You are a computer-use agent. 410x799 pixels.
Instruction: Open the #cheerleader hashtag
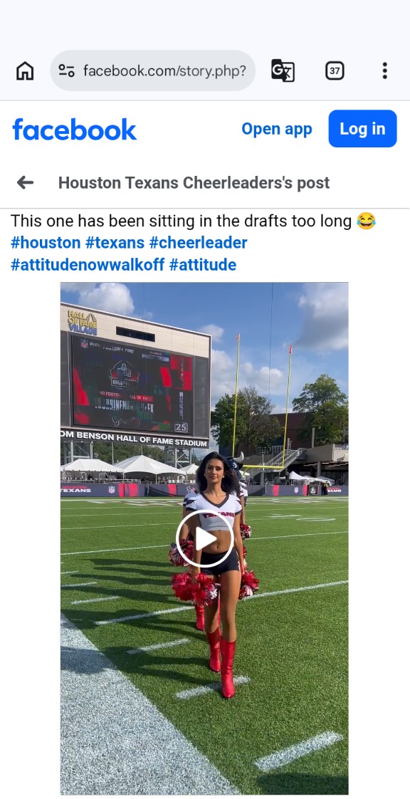click(x=198, y=243)
